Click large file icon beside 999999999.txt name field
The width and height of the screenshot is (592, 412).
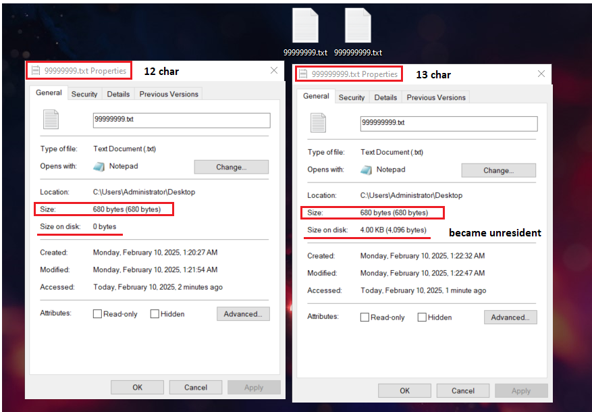[x=318, y=123]
